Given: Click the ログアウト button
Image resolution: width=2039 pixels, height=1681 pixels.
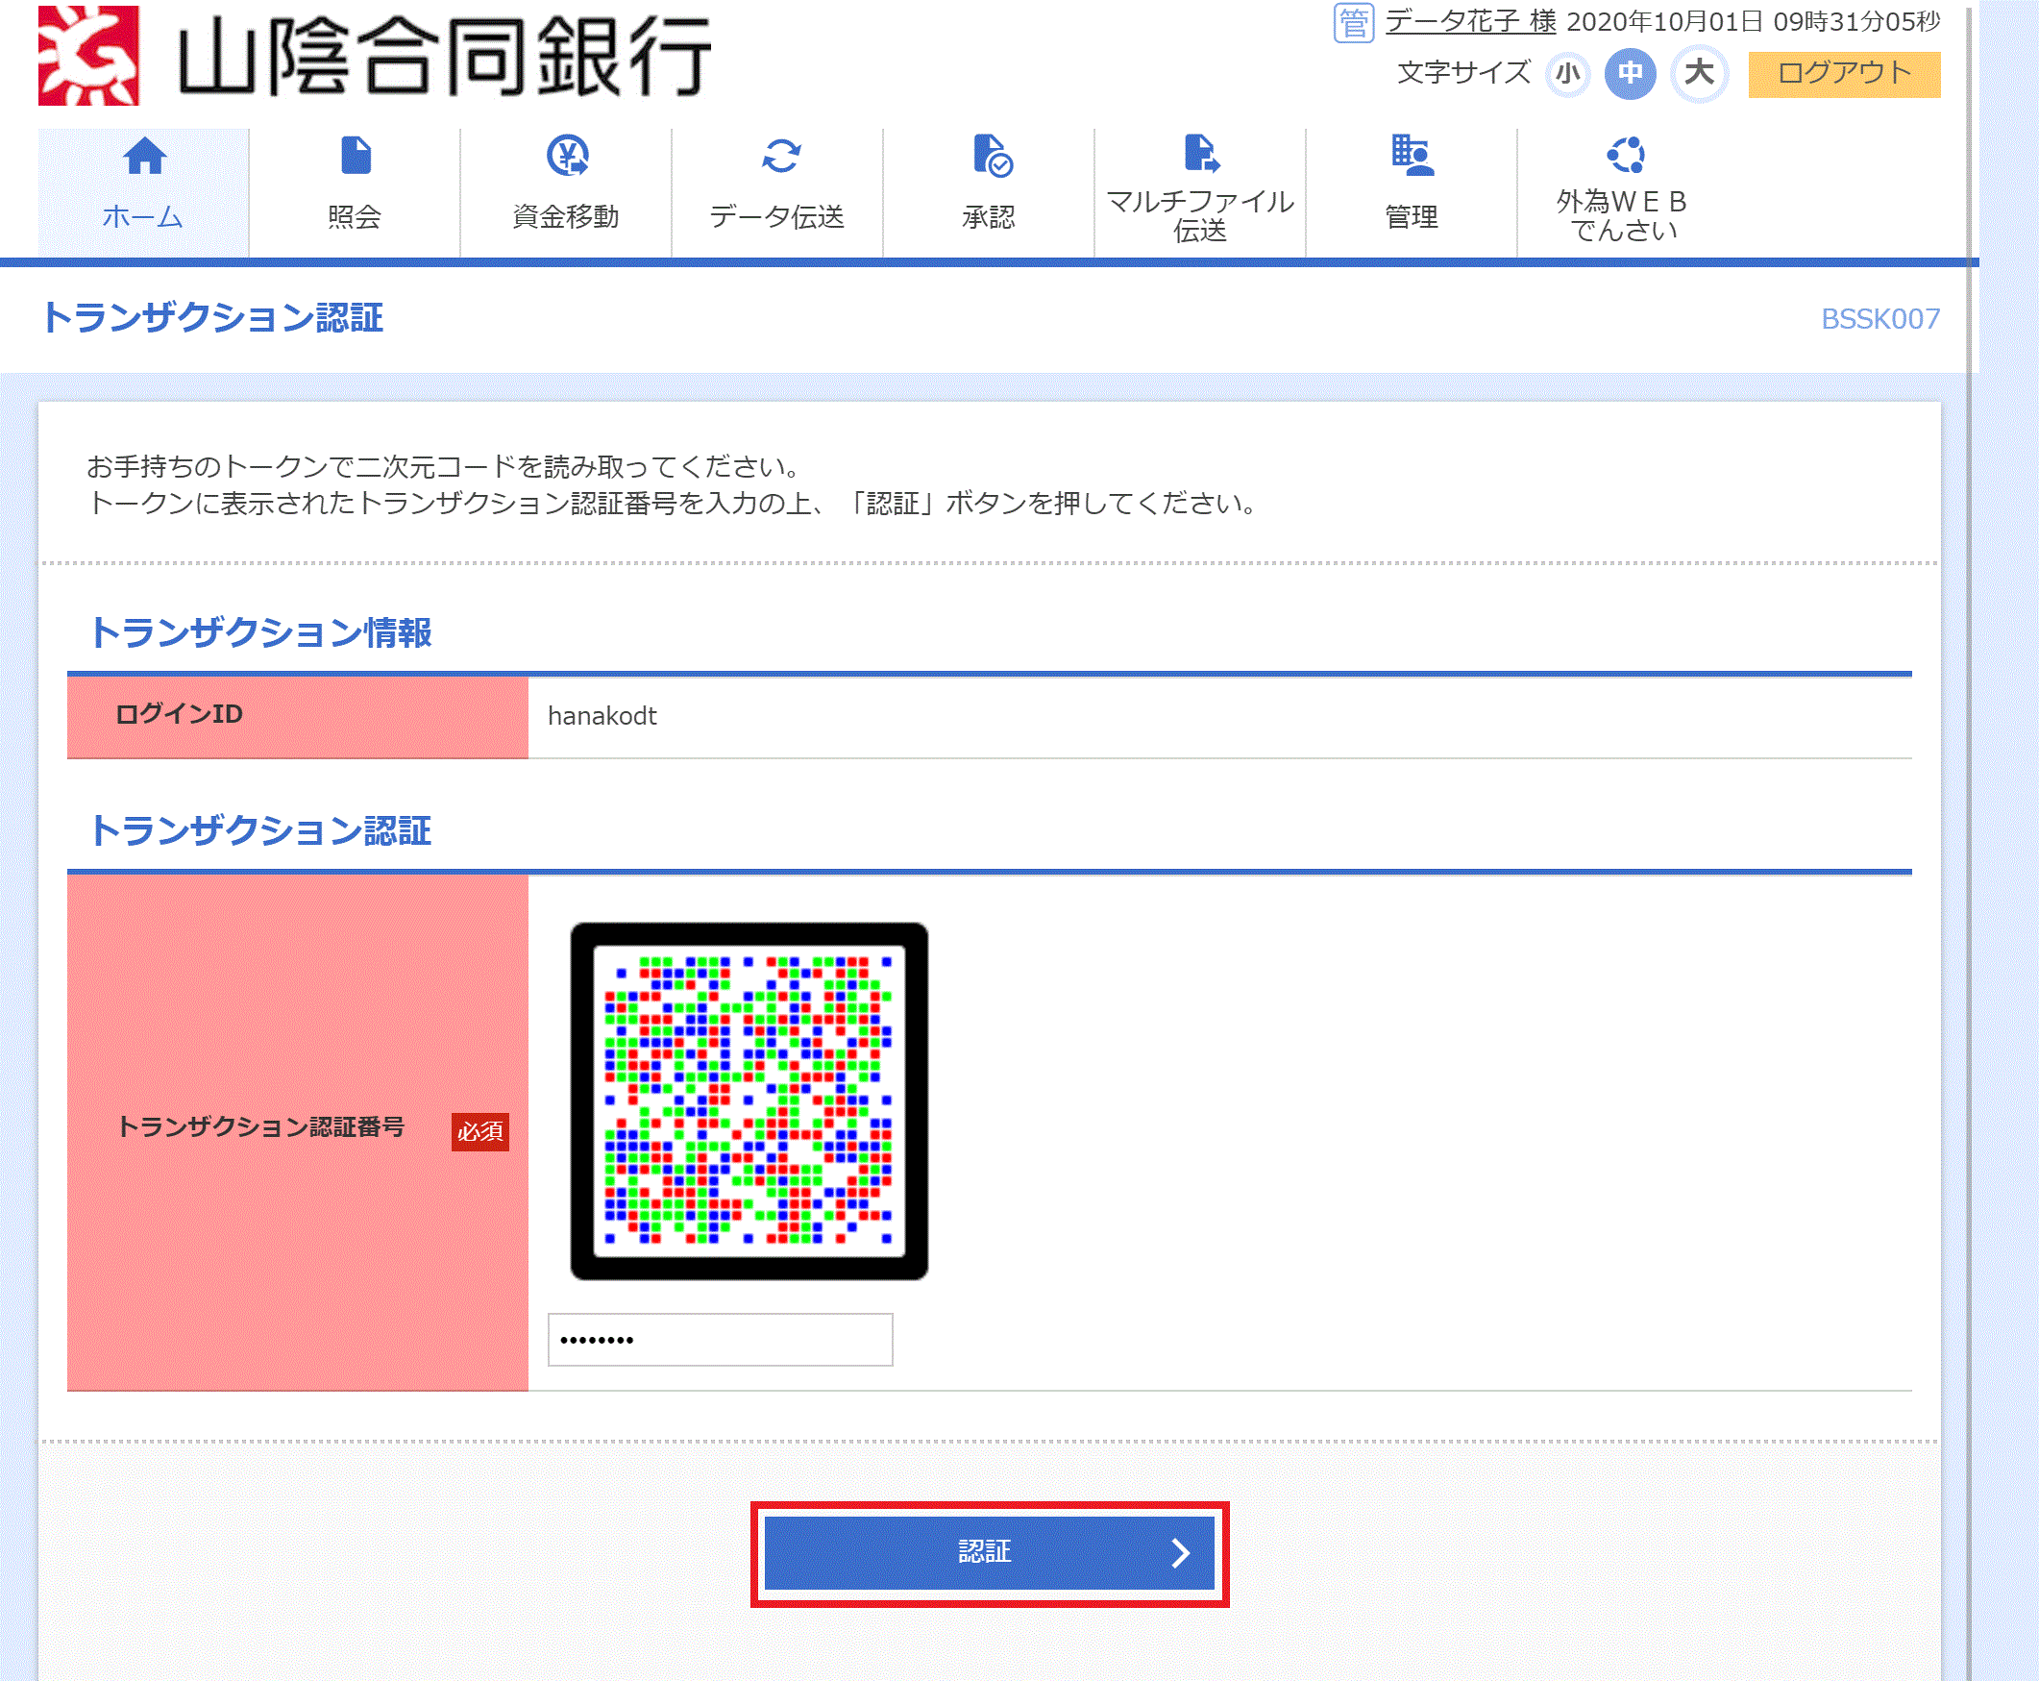Looking at the screenshot, I should coord(1844,74).
